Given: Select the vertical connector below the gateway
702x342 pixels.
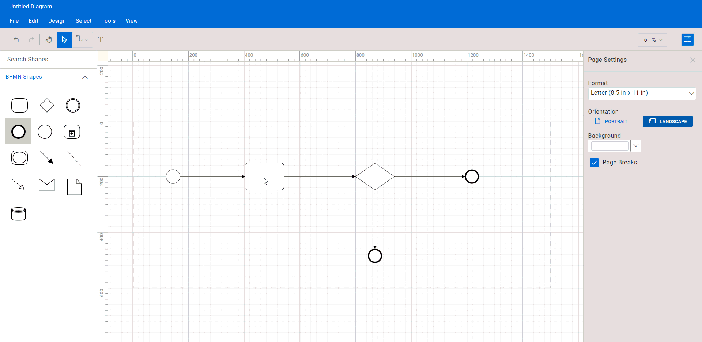Looking at the screenshot, I should [375, 219].
